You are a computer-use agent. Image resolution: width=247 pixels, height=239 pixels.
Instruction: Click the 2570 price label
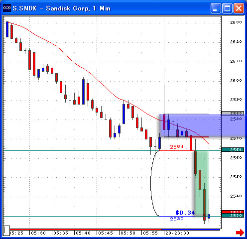tap(236, 138)
